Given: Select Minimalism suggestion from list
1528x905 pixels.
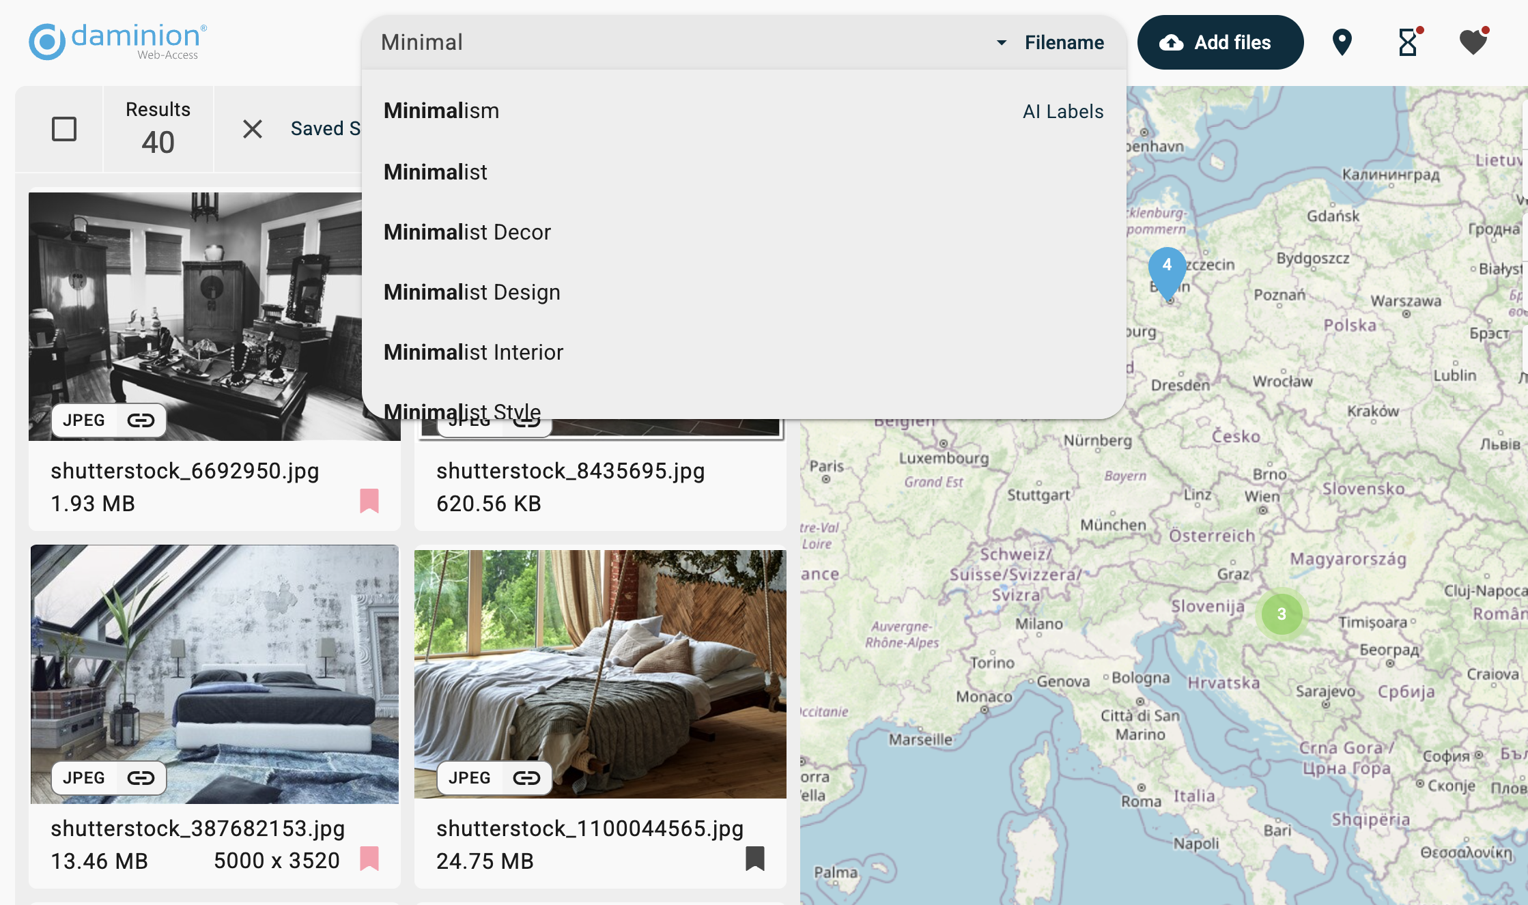Looking at the screenshot, I should (x=441, y=111).
